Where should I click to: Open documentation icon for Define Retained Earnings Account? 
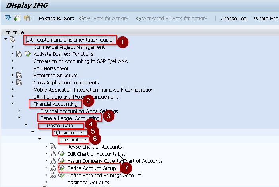[x=53, y=175]
